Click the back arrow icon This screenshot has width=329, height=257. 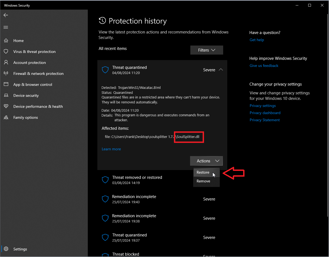6,15
